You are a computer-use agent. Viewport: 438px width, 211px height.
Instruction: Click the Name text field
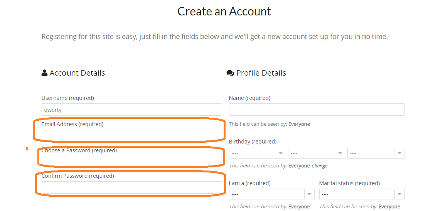coord(317,110)
